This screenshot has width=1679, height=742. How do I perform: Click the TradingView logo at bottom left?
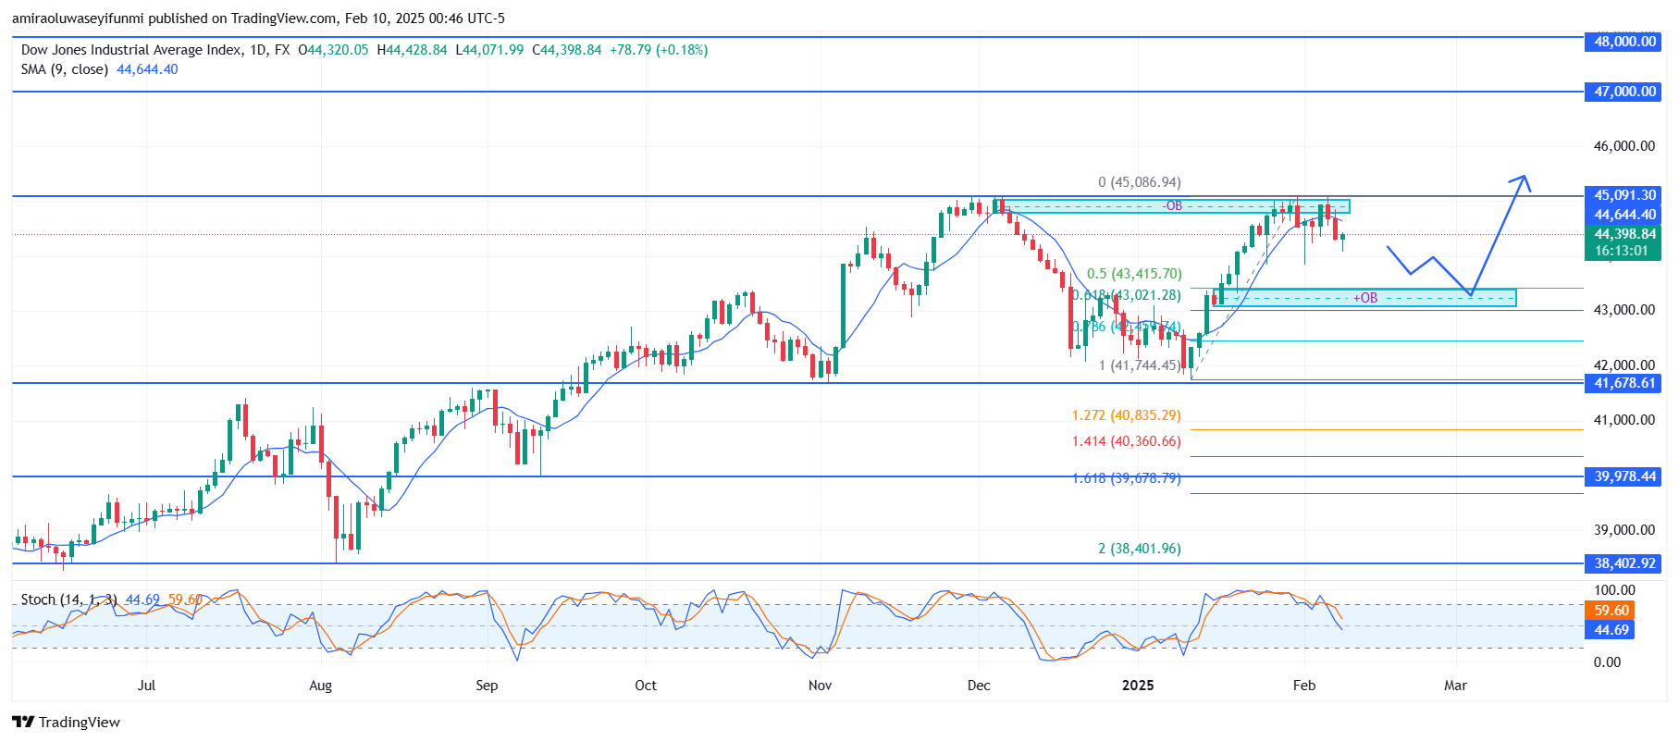[66, 722]
